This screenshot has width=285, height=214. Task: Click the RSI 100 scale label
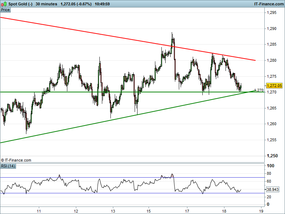(x=270, y=166)
